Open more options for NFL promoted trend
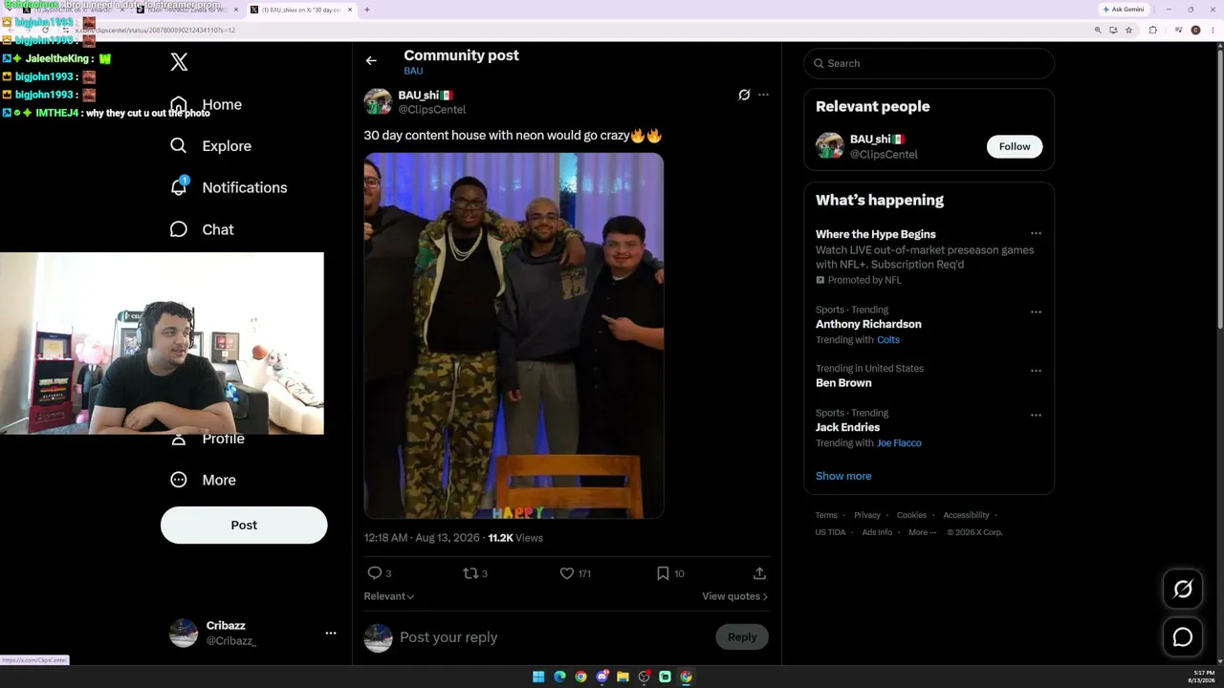This screenshot has height=688, width=1224. coord(1036,234)
